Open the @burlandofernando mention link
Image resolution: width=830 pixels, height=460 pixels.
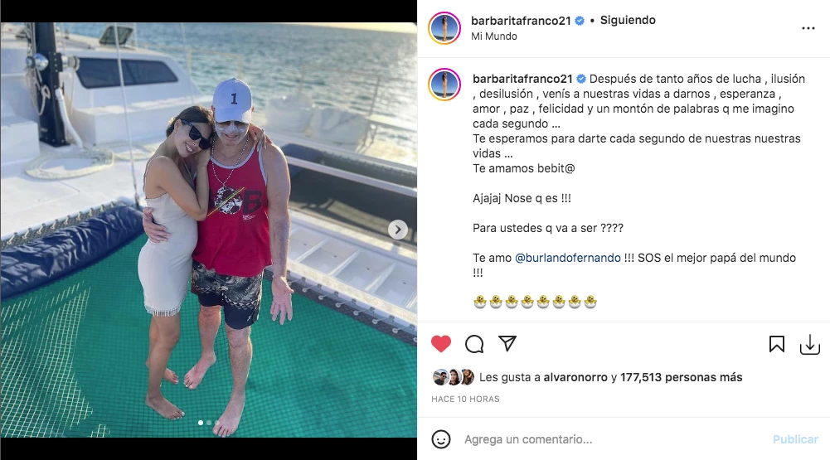pos(567,258)
